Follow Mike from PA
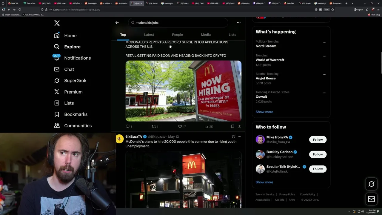The width and height of the screenshot is (382, 215). [x=318, y=140]
